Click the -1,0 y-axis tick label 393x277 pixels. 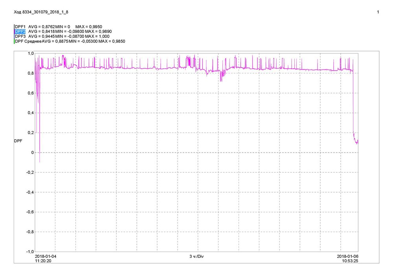(x=30, y=251)
